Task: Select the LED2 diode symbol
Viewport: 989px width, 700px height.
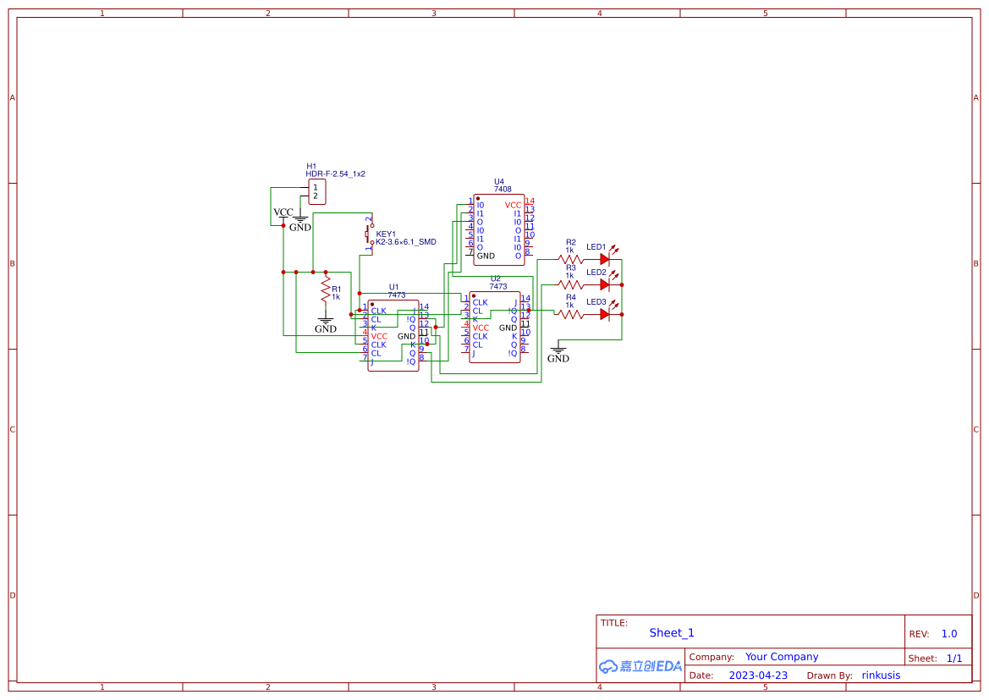Action: 605,285
